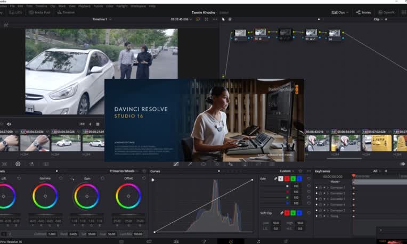Open the Power Window palette icon
This screenshot has height=244, width=407.
[x=203, y=164]
